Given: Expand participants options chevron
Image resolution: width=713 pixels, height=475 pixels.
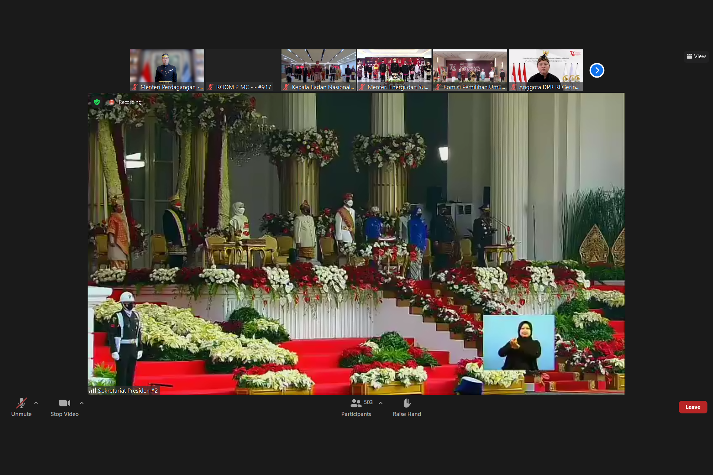Looking at the screenshot, I should (x=381, y=403).
